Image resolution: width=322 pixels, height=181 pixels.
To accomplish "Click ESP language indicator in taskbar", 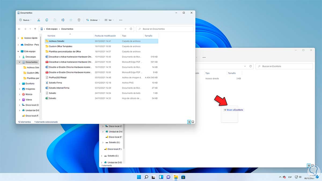I will [290, 177].
